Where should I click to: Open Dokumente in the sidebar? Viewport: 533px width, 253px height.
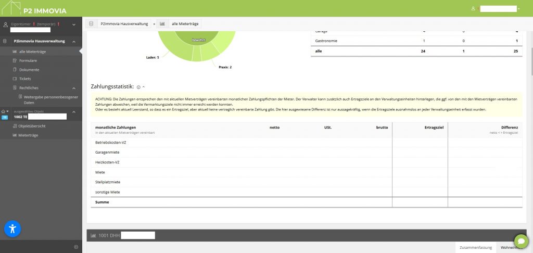29,69
